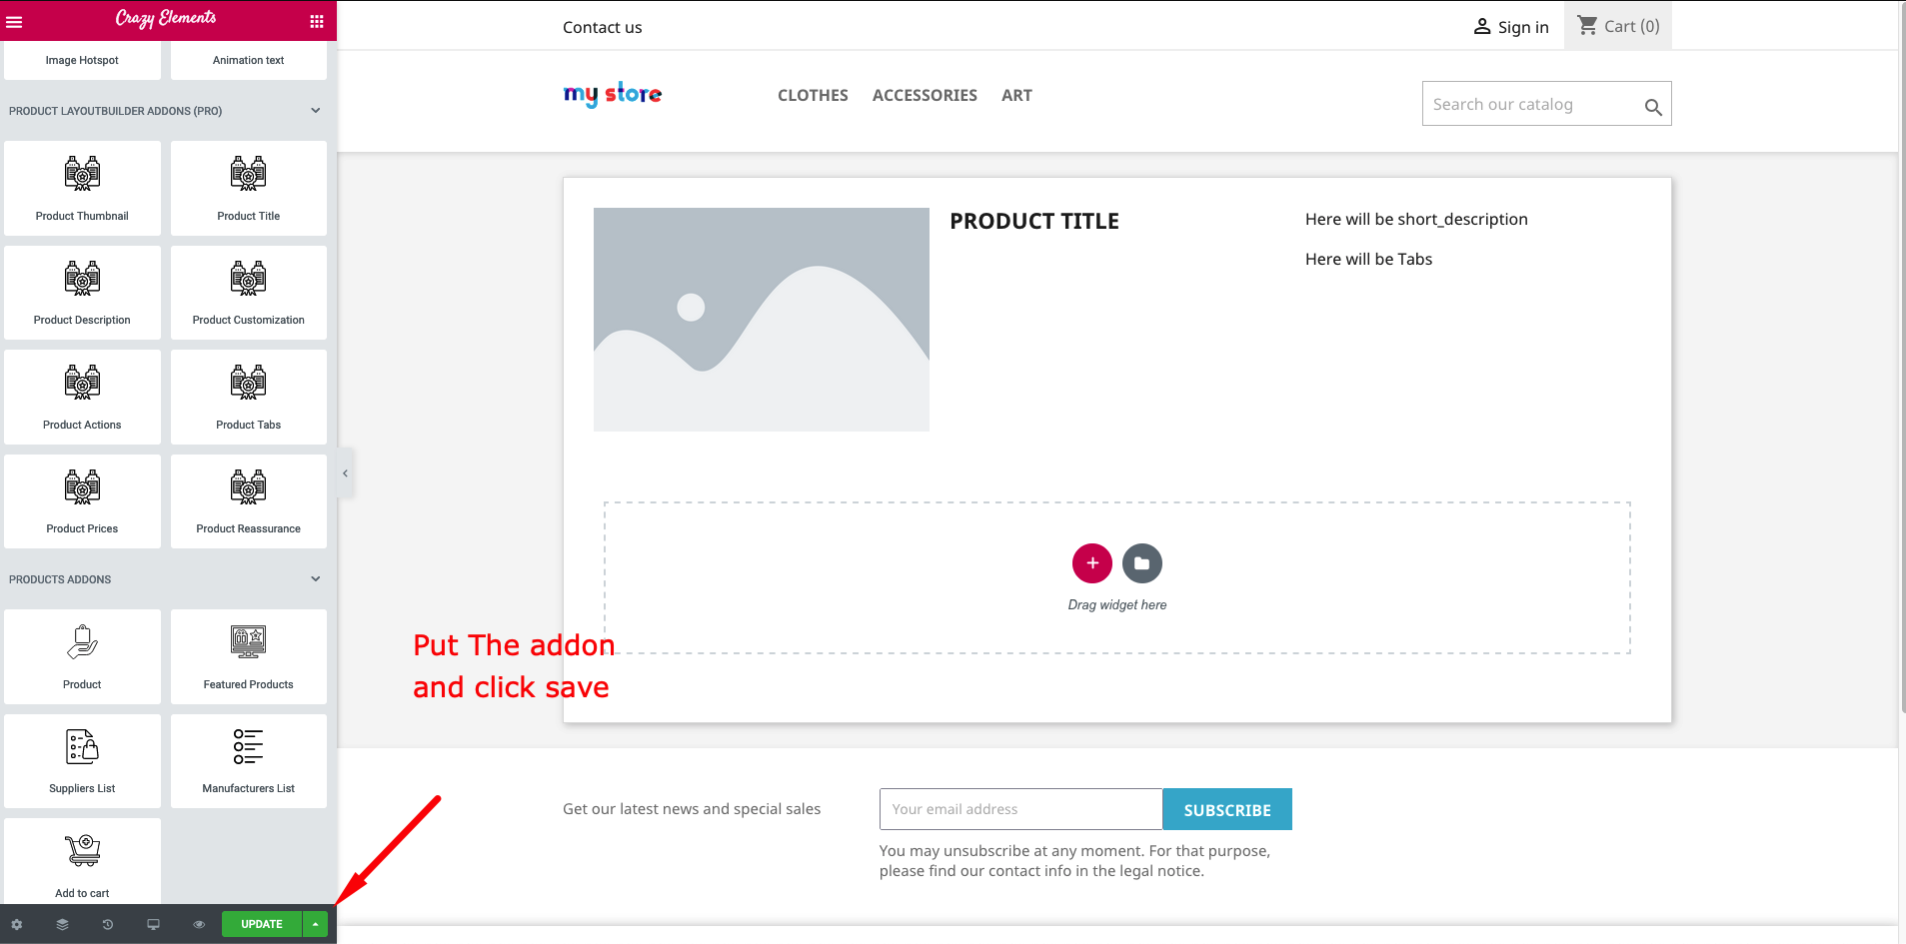Collapse the editor panel with side arrow
Image resolution: width=1906 pixels, height=944 pixels.
pyautogui.click(x=345, y=473)
